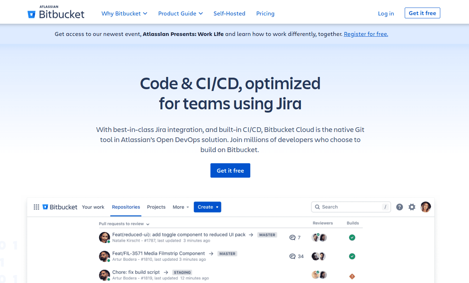Click the arrow icon after Feat(reduced-ui) title
Image resolution: width=469 pixels, height=283 pixels.
pyautogui.click(x=251, y=235)
